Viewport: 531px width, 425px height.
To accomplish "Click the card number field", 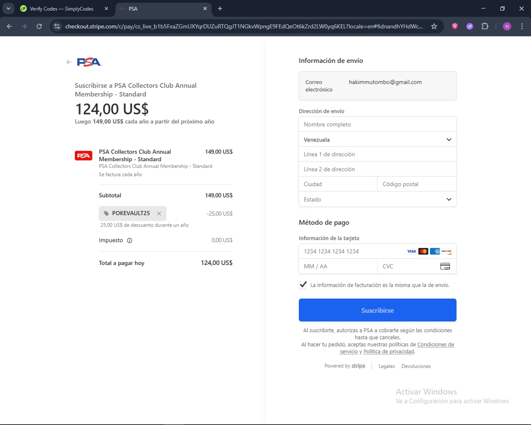I will 378,251.
